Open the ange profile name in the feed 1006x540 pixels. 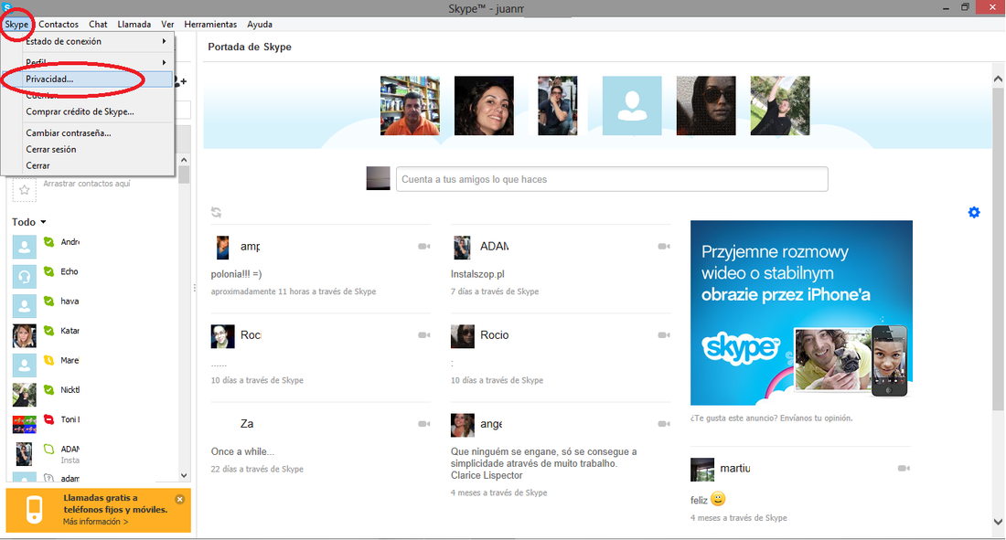491,424
